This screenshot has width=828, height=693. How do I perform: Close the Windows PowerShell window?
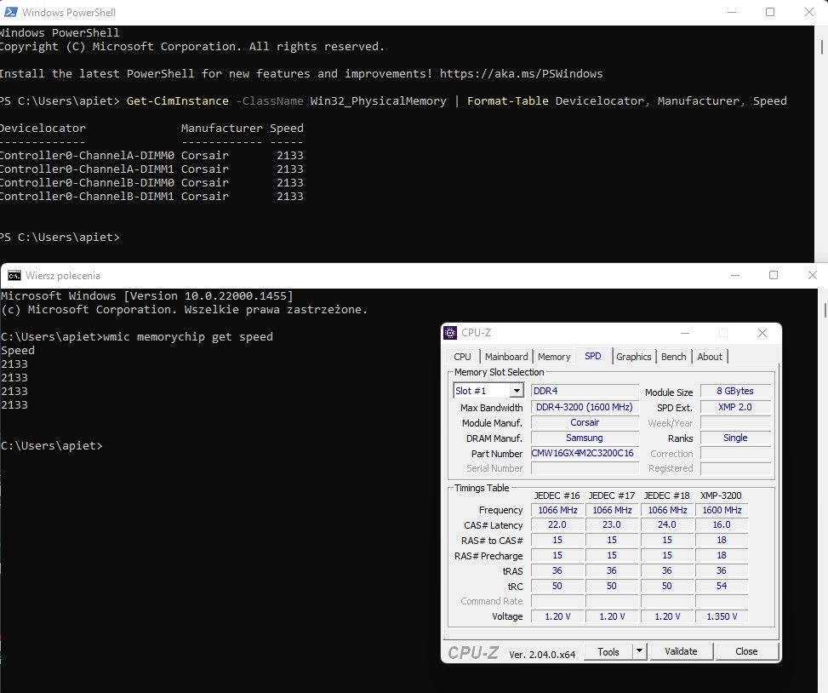click(x=808, y=12)
